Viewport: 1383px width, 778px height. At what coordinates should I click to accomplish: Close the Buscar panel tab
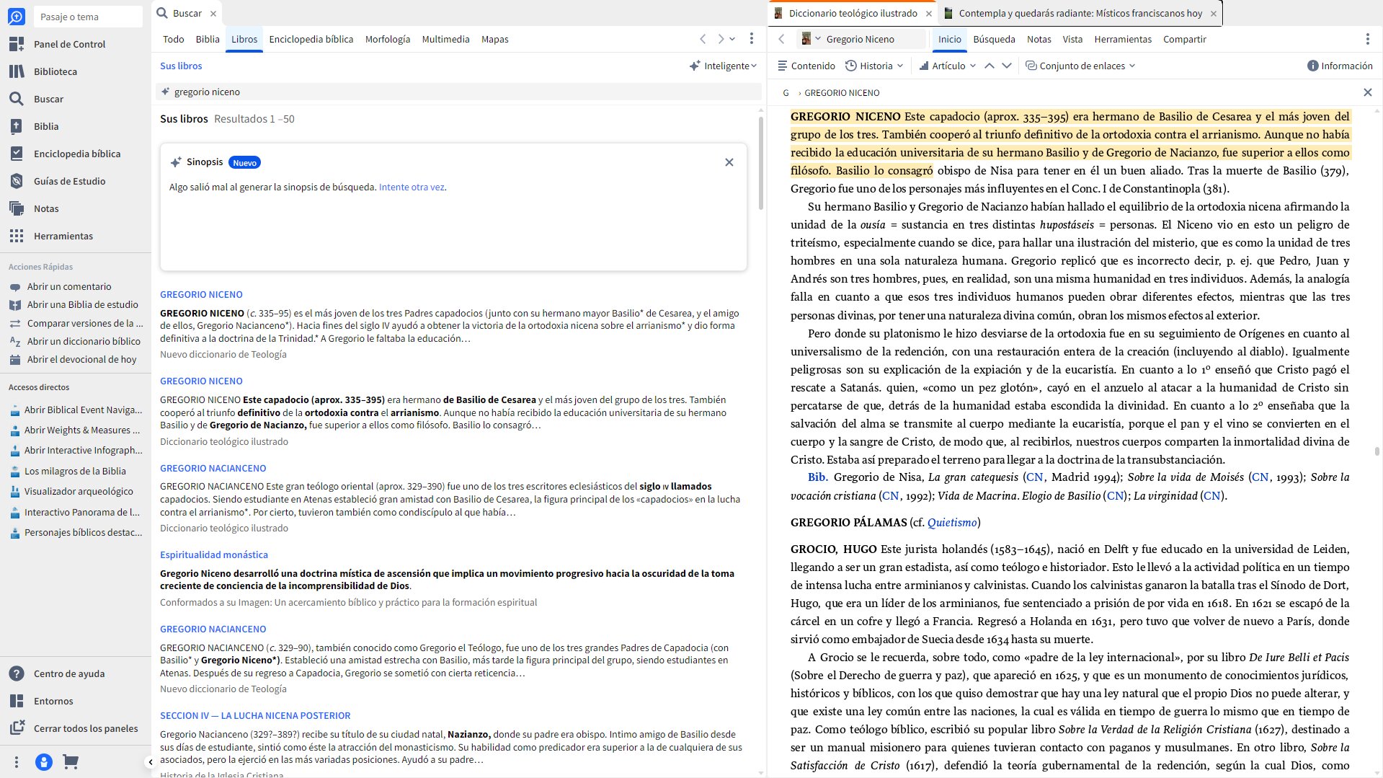213,13
